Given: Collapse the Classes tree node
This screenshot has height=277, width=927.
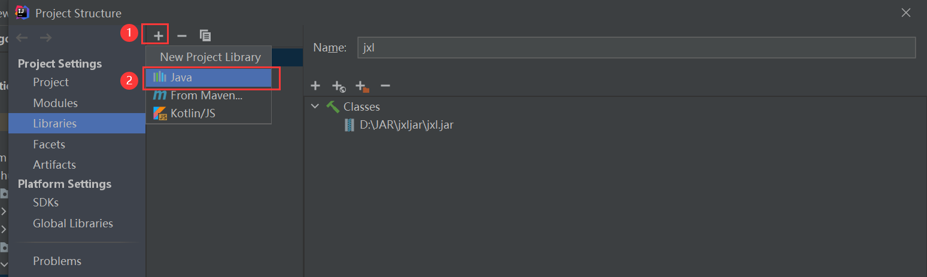Looking at the screenshot, I should tap(315, 106).
